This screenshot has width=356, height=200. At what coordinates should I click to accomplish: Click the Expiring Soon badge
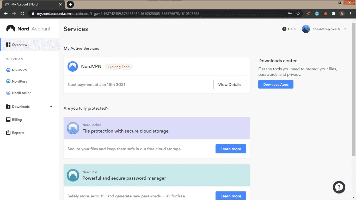[119, 67]
